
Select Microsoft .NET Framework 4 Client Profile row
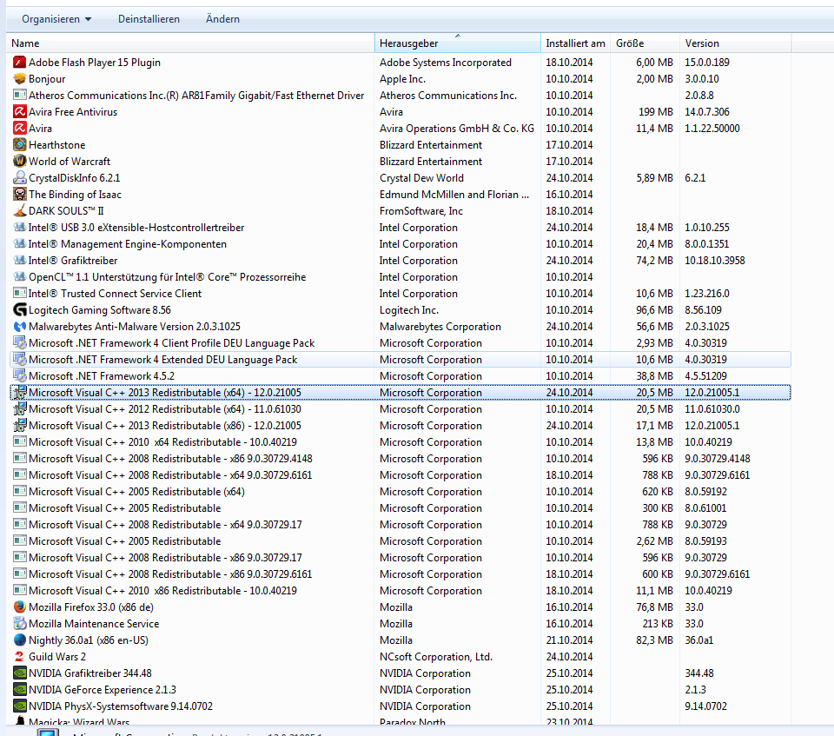point(400,342)
